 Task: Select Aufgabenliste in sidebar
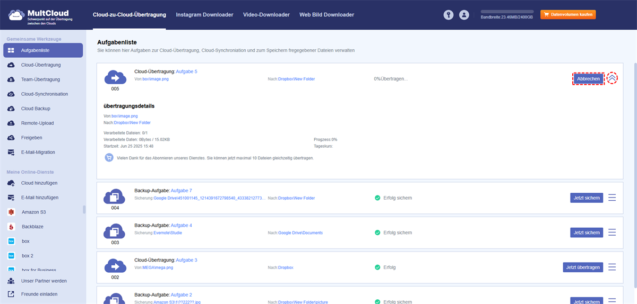coord(43,50)
